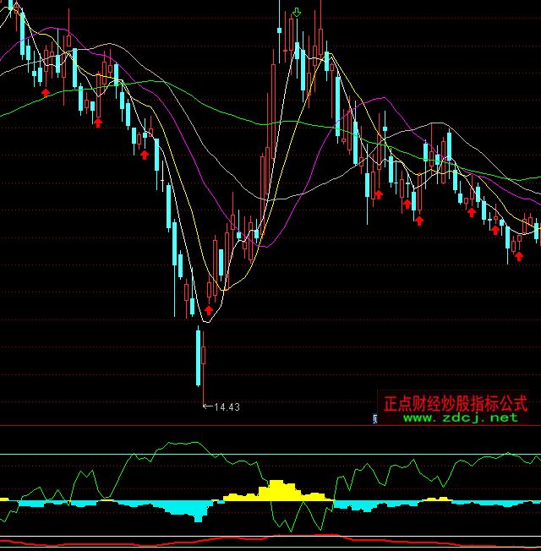Click the green down-arrow sell signal
The height and width of the screenshot is (551, 541).
tap(297, 13)
